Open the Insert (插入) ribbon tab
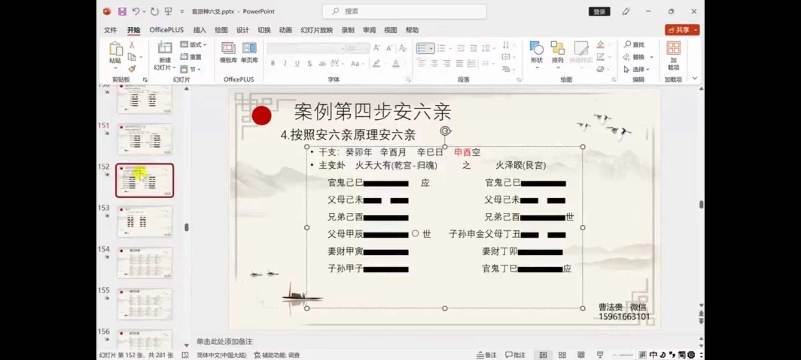 tap(200, 30)
